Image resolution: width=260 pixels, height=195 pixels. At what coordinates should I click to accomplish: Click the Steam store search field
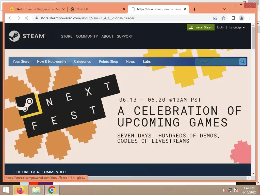(217, 62)
